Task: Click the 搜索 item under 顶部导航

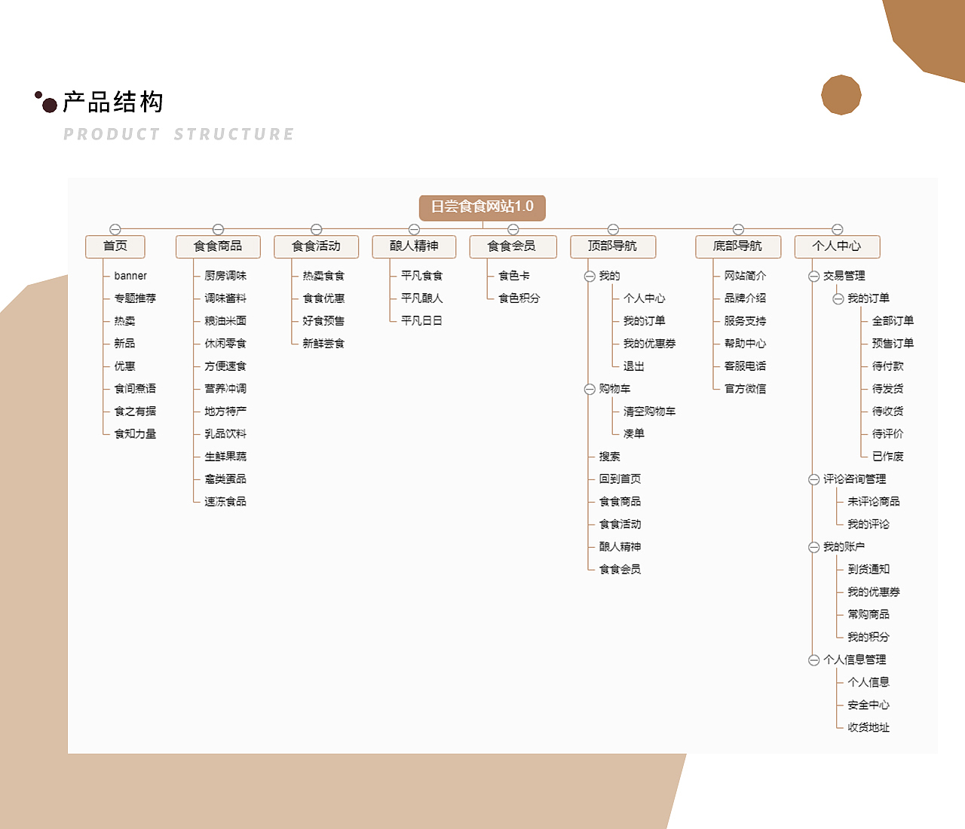Action: point(610,457)
